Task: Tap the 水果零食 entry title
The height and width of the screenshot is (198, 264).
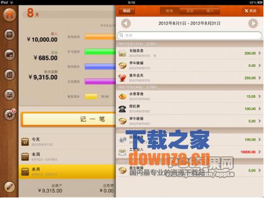Action: point(136,94)
